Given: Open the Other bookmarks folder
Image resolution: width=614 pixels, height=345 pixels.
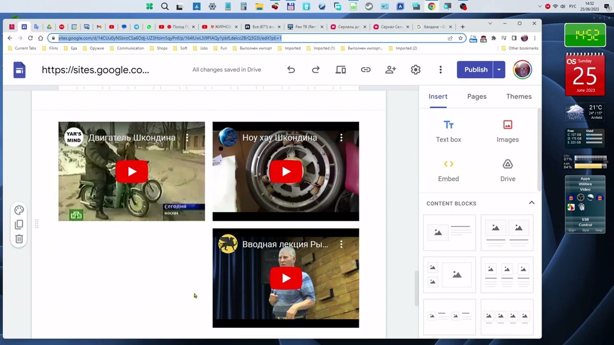Looking at the screenshot, I should tap(520, 48).
